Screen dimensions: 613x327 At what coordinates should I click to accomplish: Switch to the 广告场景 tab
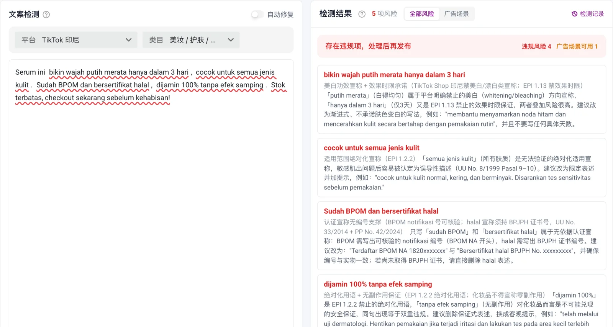pyautogui.click(x=456, y=14)
